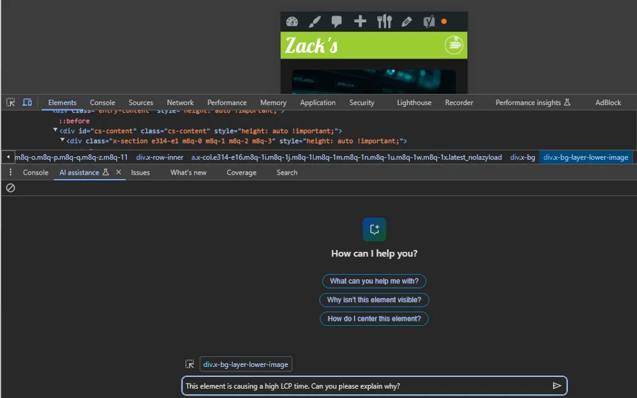Click 'Why isn't this element visible?' suggestion
Viewport: 637px width, 398px height.
coord(374,300)
